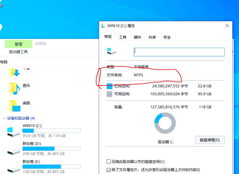The image size is (239, 174).
Task: Click the 驱动器工具 ribbon label
Action: (18, 52)
